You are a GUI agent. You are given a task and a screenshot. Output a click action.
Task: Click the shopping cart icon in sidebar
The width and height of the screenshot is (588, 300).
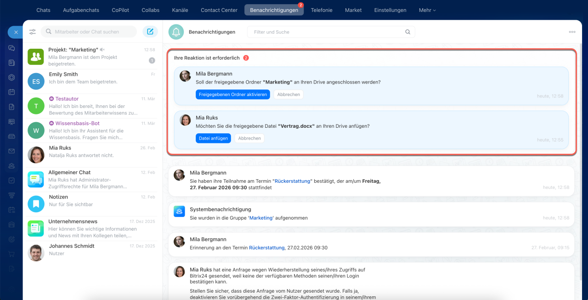coord(11,254)
